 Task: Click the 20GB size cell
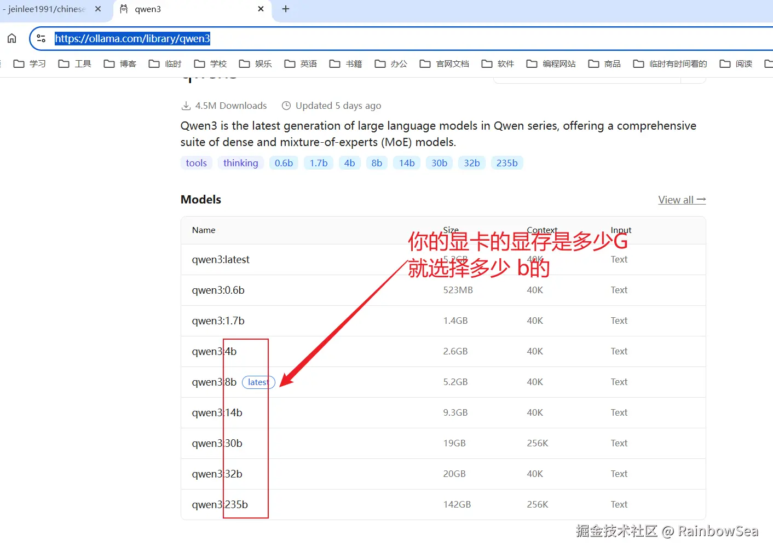pyautogui.click(x=454, y=474)
